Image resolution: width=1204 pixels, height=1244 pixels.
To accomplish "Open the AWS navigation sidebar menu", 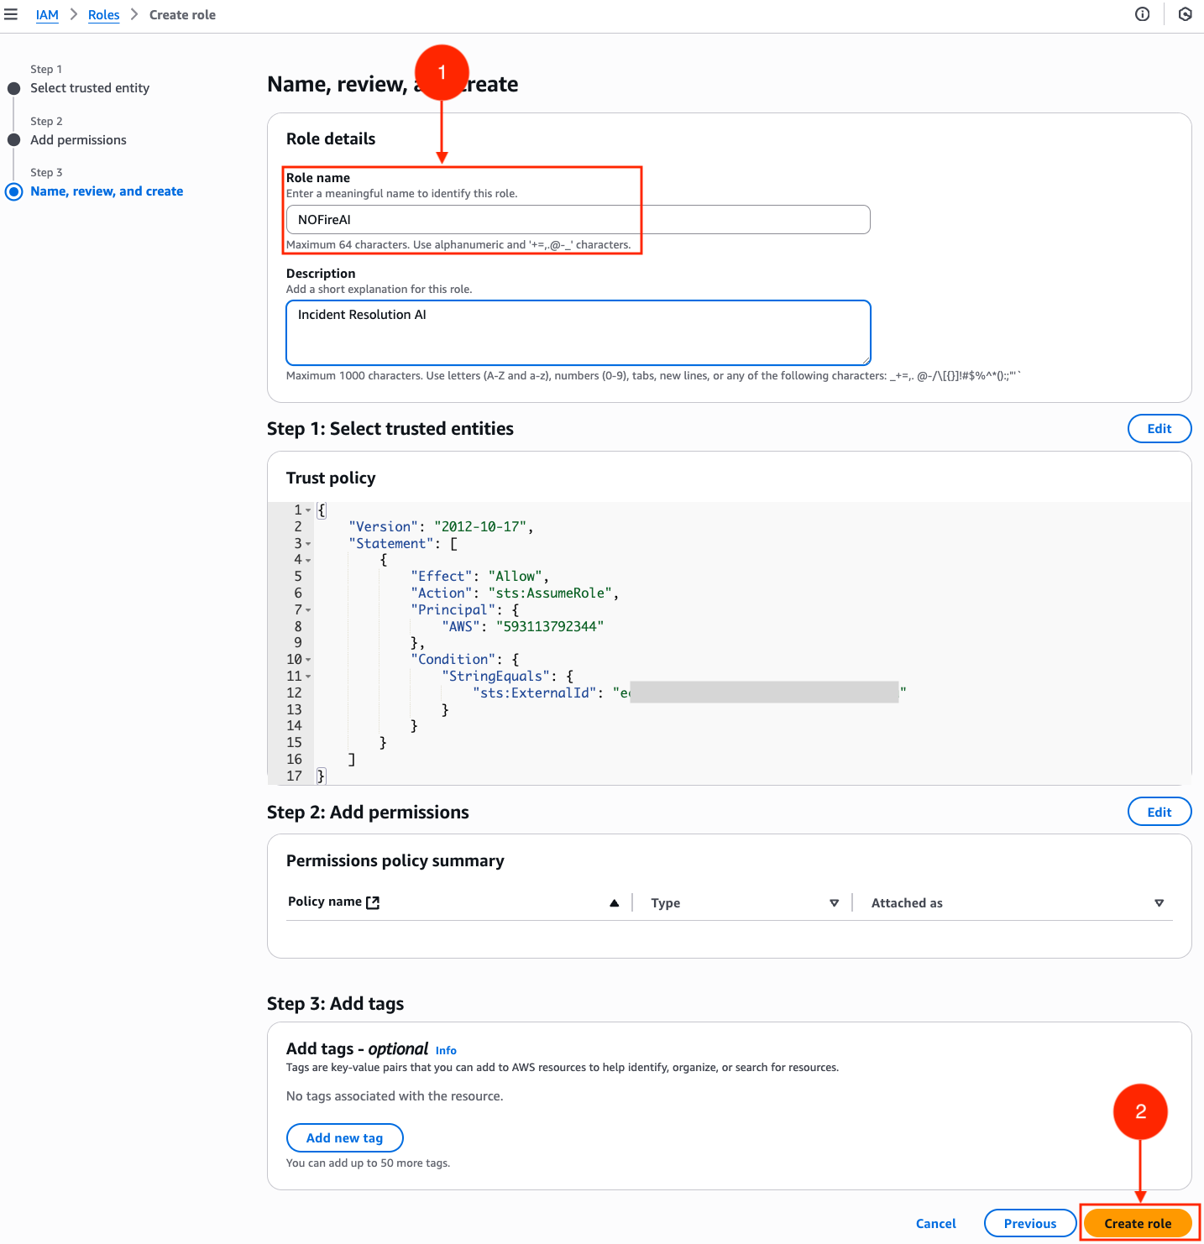I will [x=13, y=14].
